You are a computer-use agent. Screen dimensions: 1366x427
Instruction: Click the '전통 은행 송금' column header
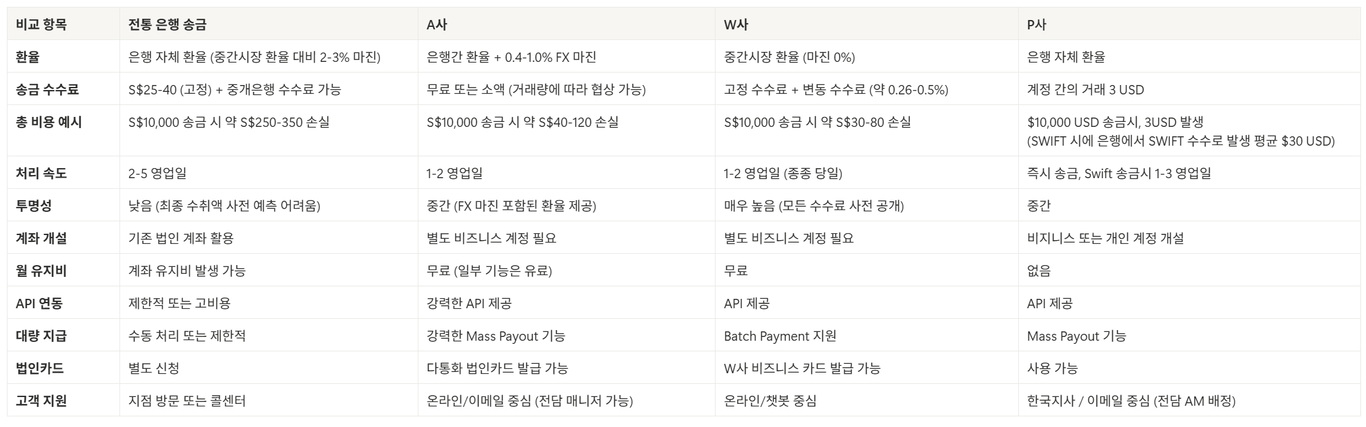[x=168, y=24]
